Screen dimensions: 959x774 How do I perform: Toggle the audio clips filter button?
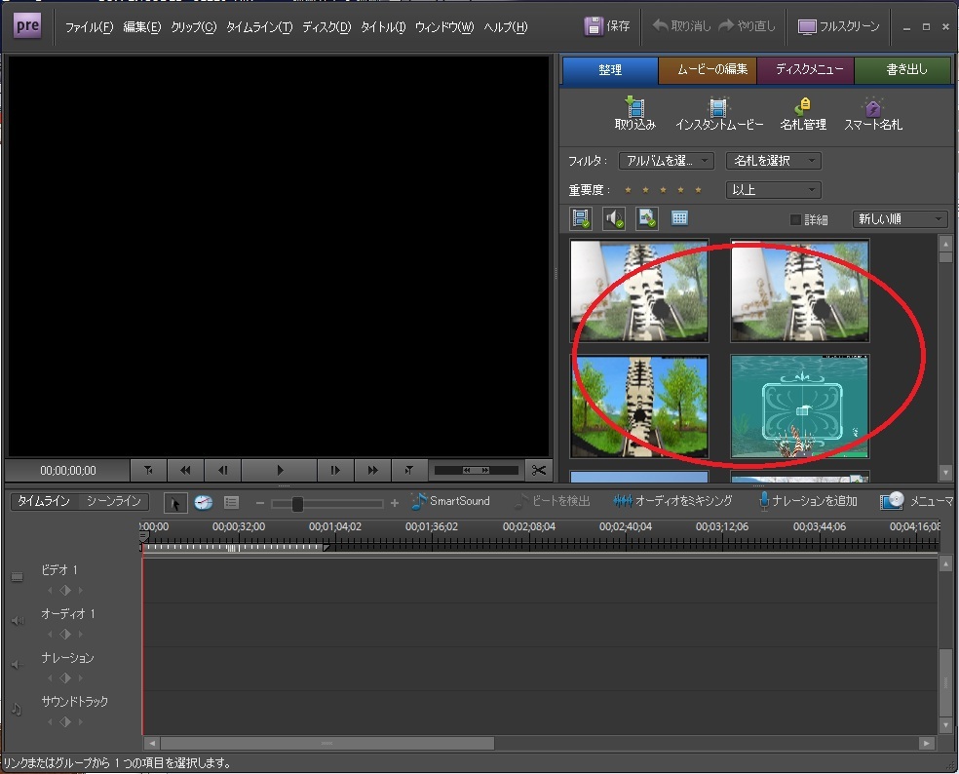614,218
